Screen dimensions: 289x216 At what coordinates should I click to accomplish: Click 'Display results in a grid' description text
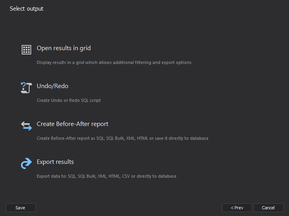click(x=114, y=62)
